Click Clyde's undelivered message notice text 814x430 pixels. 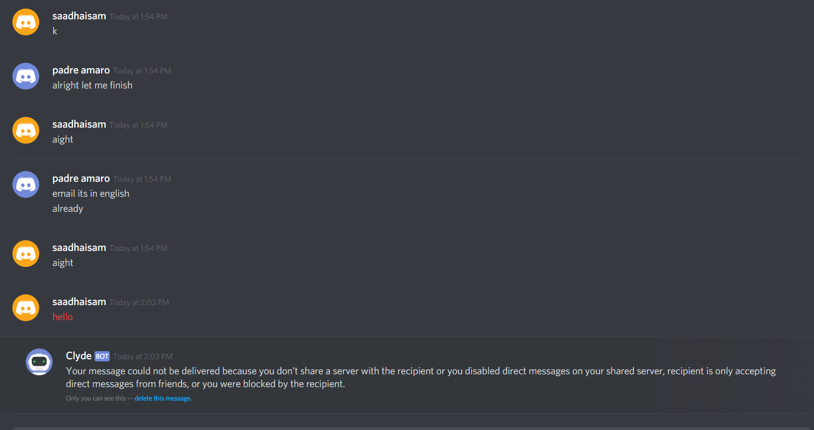[x=421, y=377]
